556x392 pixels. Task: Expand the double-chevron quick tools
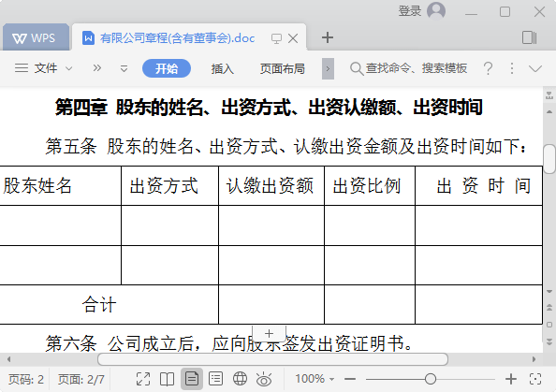tap(96, 67)
